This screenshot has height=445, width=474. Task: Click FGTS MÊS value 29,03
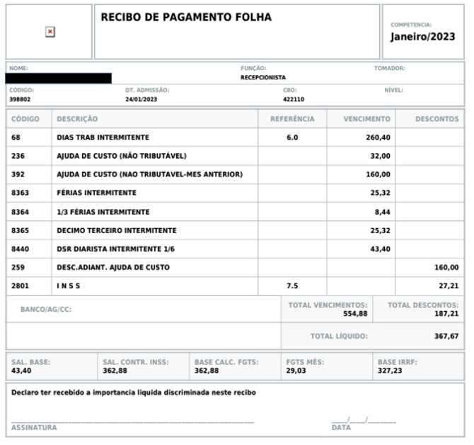click(296, 371)
